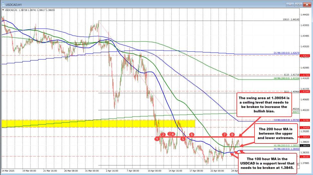Viewport: 313px width, 175px height.
Task: Select the 200 hour MA annotation box
Action: pyautogui.click(x=274, y=133)
